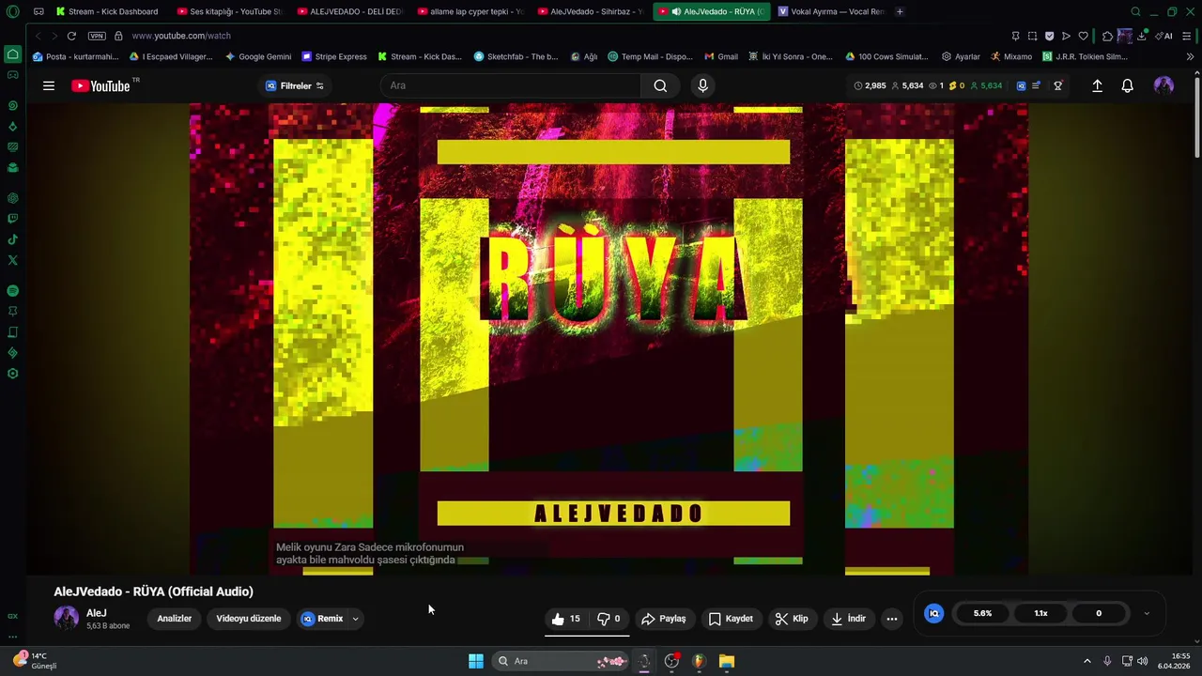Open the Gmail bookmark
1202x676 pixels.
pos(721,56)
